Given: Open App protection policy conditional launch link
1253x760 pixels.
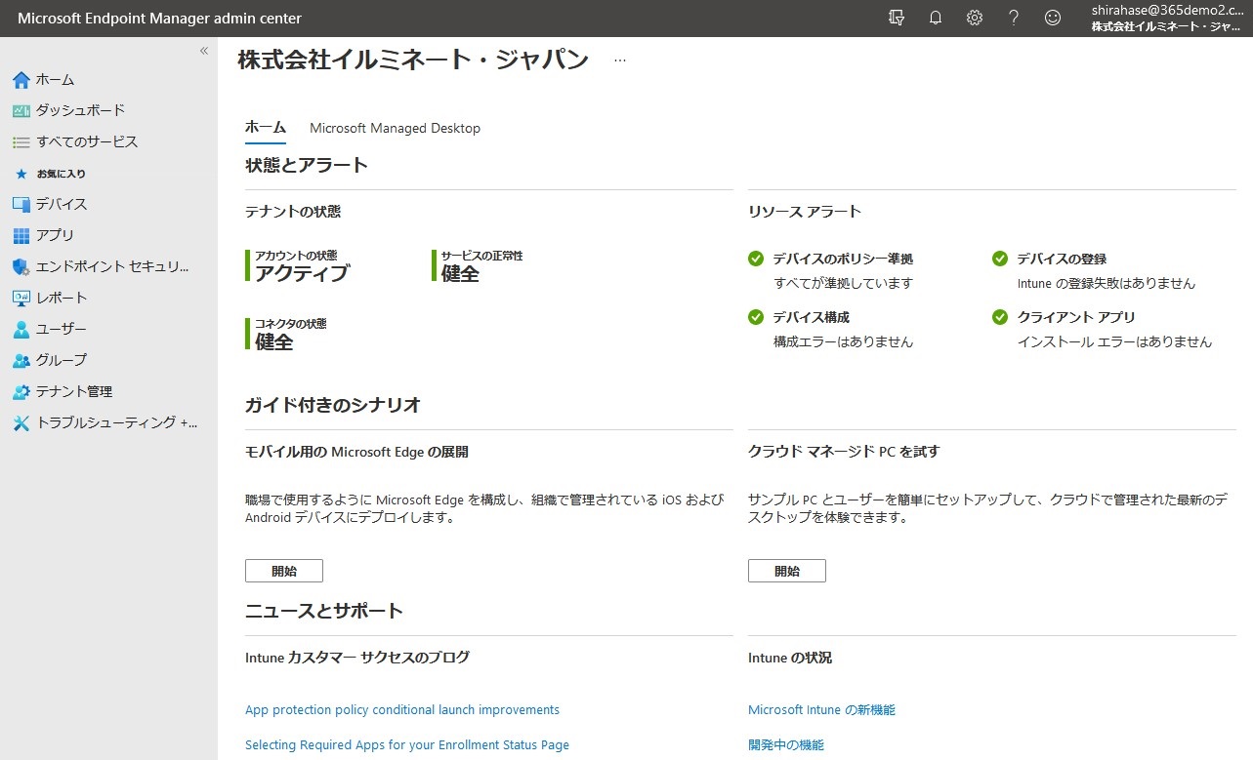Looking at the screenshot, I should point(402,710).
